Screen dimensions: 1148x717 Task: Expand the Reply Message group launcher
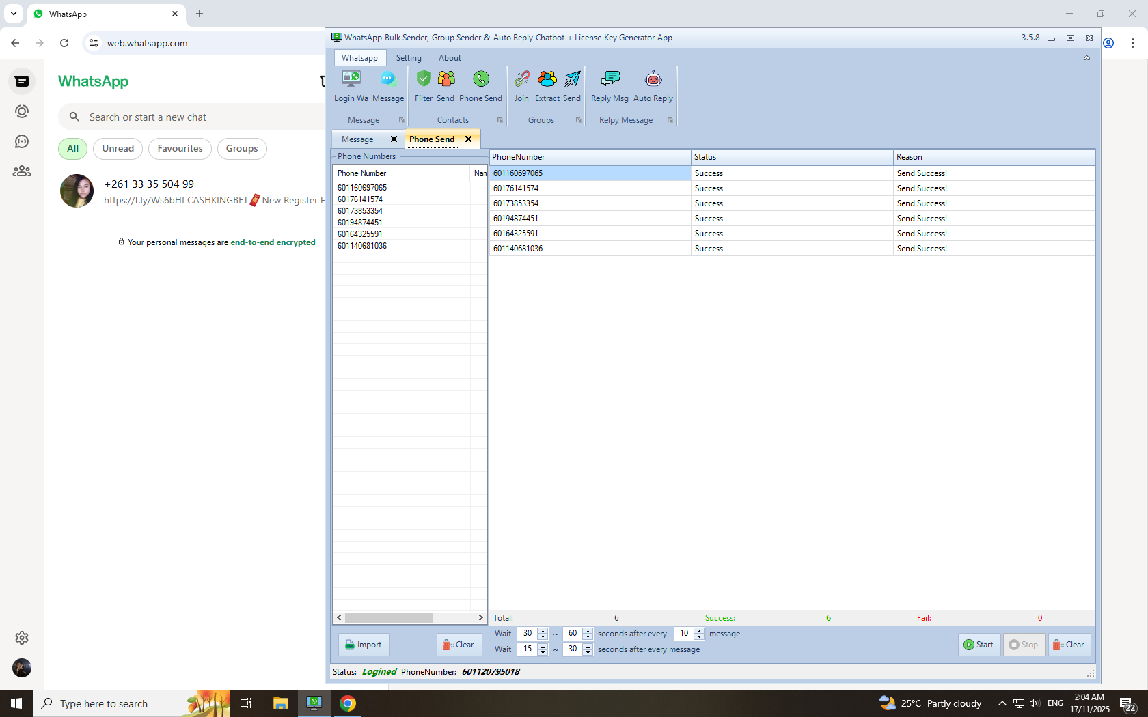670,120
